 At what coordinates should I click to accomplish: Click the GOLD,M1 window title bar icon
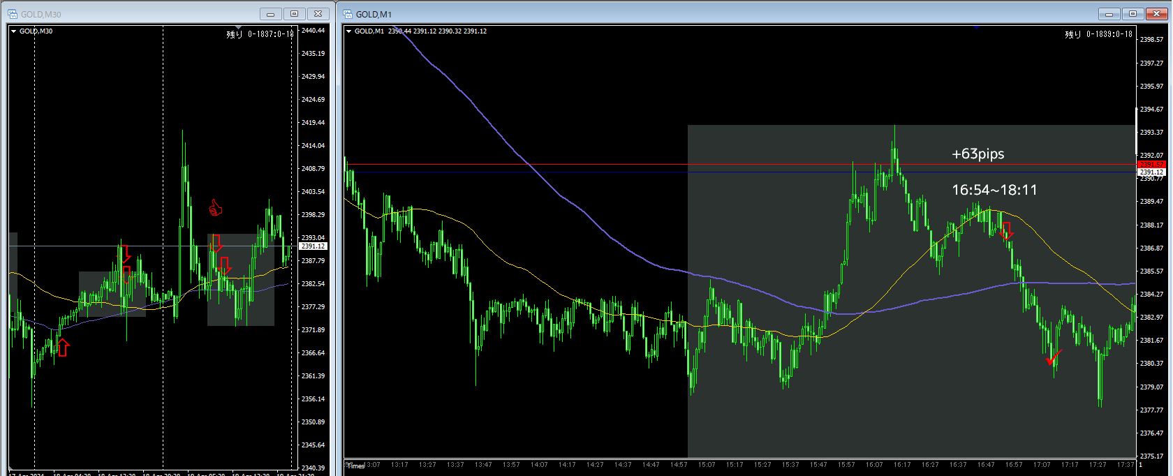coord(346,13)
